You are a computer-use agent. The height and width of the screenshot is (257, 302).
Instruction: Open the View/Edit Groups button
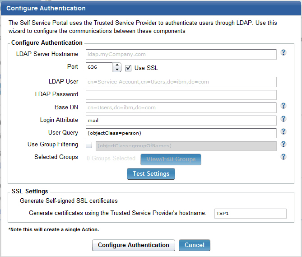171,159
